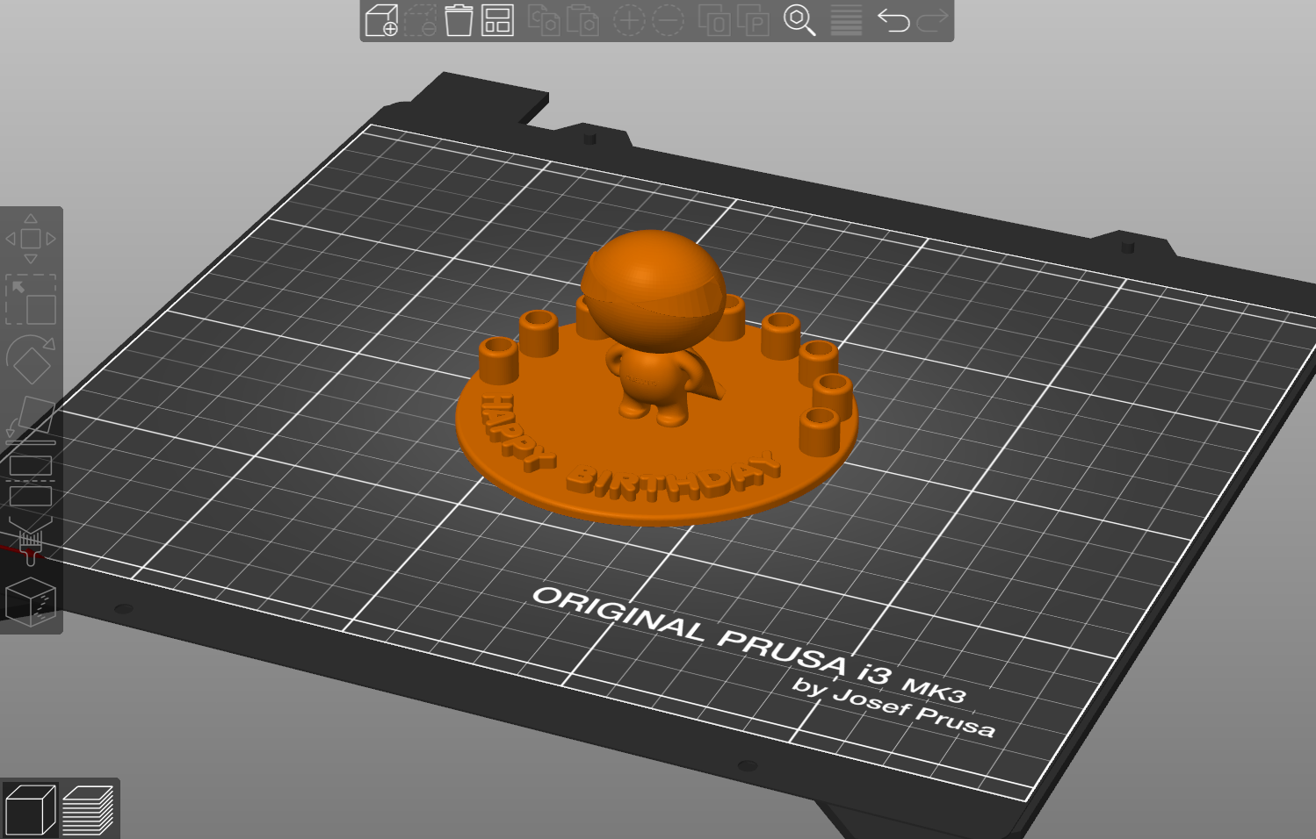1316x839 pixels.
Task: Click the Delete object icon with minus
Action: tap(420, 20)
